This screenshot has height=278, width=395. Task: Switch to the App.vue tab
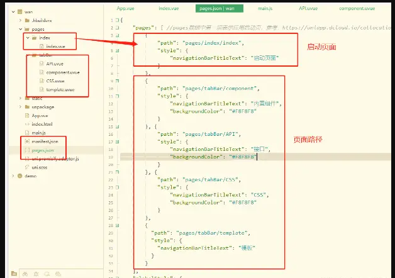coord(125,8)
